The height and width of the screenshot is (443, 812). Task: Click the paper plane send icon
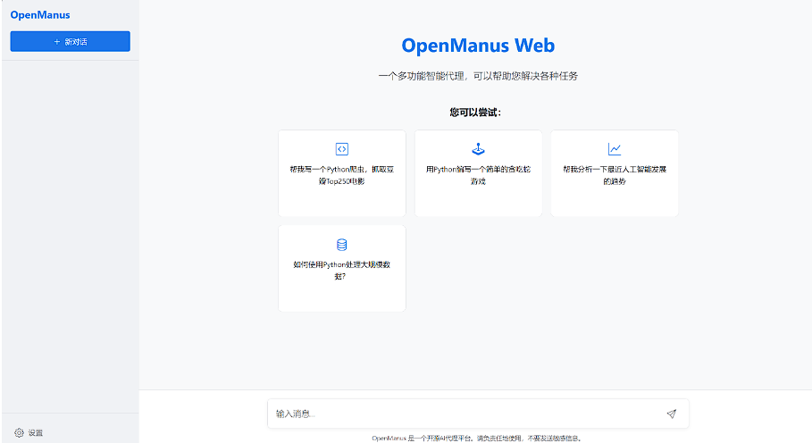(672, 414)
